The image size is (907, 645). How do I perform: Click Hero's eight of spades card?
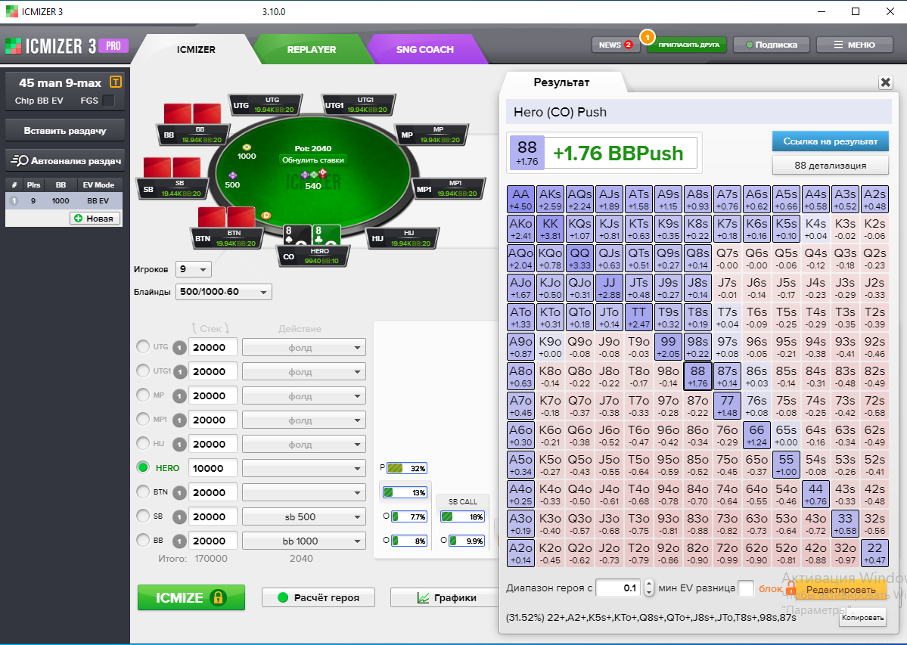pyautogui.click(x=297, y=235)
